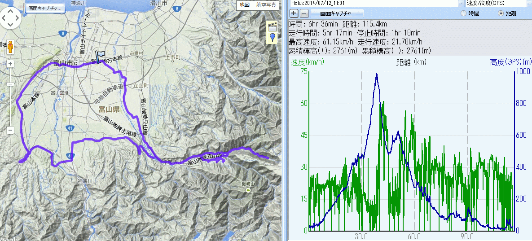Viewport: 532px width, 241px height.
Task: Click 画面キャプチャ button above the map
Action: pyautogui.click(x=44, y=8)
